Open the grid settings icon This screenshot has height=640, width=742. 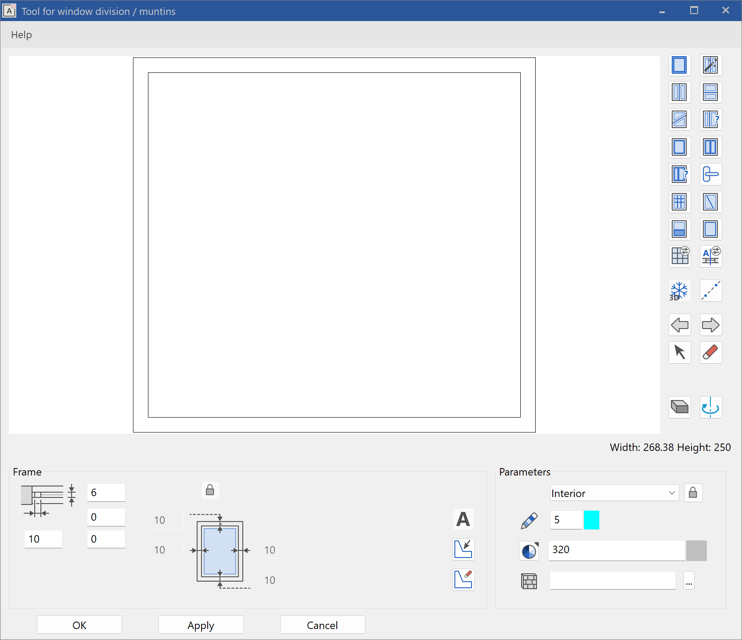[x=680, y=256]
